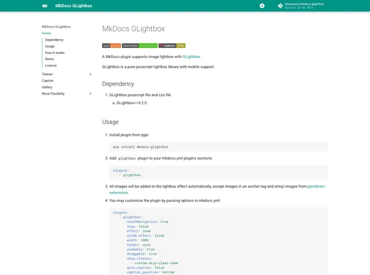Click the Dependency section heading
370x275 pixels.
click(118, 84)
